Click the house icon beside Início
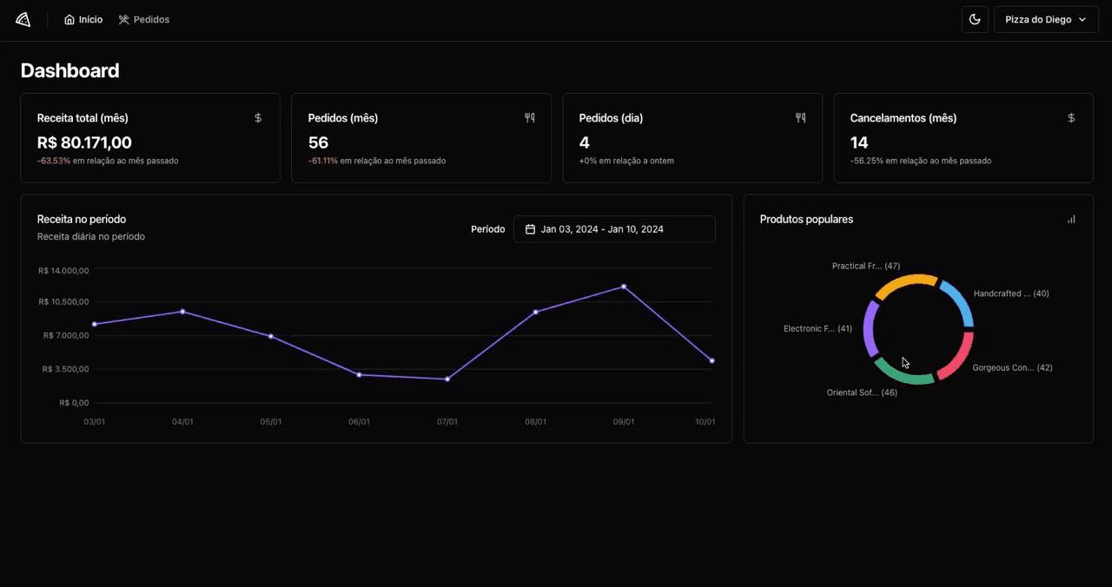The image size is (1112, 587). (69, 19)
